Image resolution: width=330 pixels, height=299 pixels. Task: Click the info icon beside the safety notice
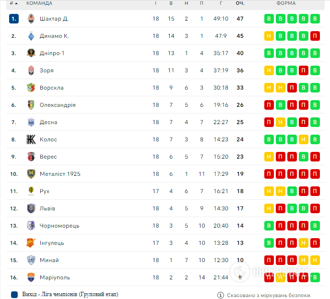pyautogui.click(x=221, y=295)
